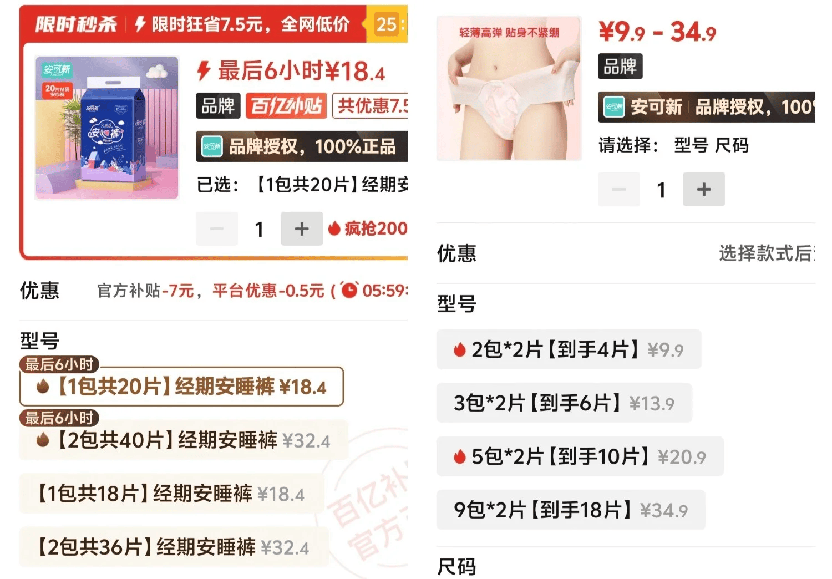This screenshot has width=832, height=579.
Task: Choose 【2包共36片】经期安睡裤 ¥32.4
Action: coord(174,547)
